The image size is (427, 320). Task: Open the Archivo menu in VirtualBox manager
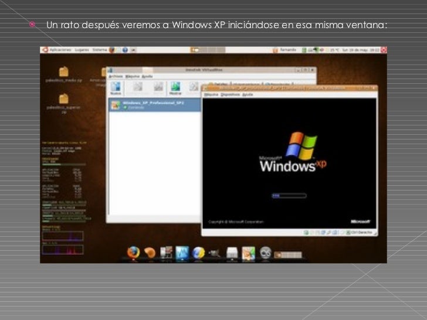[x=116, y=77]
